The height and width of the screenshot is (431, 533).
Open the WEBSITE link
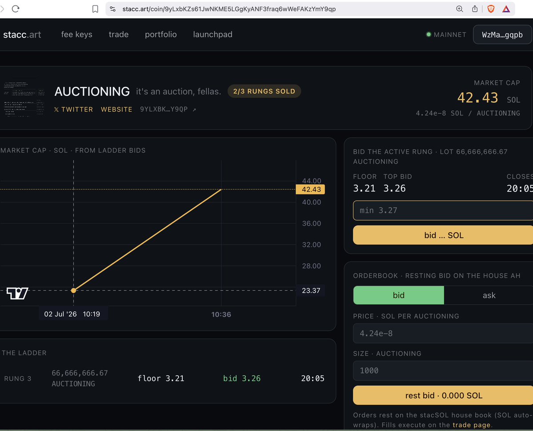point(116,109)
